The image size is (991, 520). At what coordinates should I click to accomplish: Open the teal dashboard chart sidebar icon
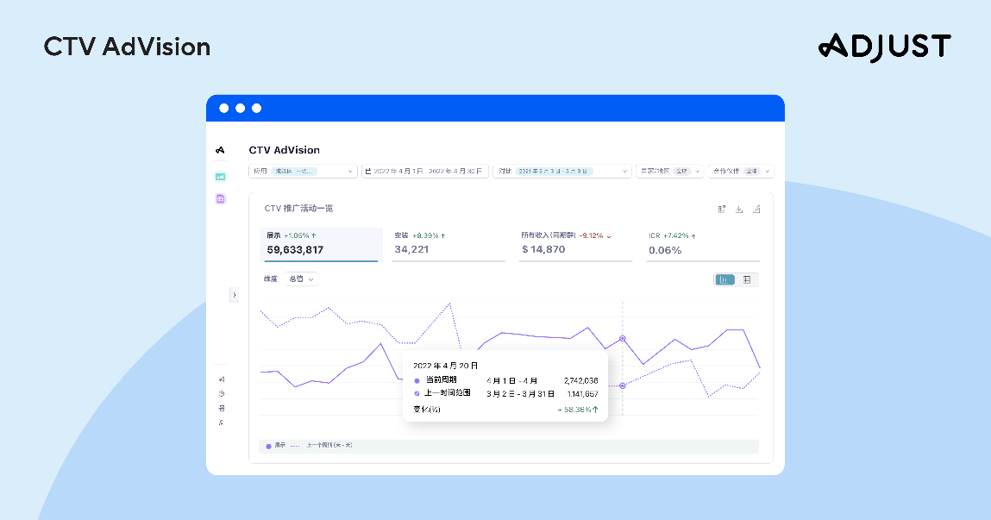(220, 177)
